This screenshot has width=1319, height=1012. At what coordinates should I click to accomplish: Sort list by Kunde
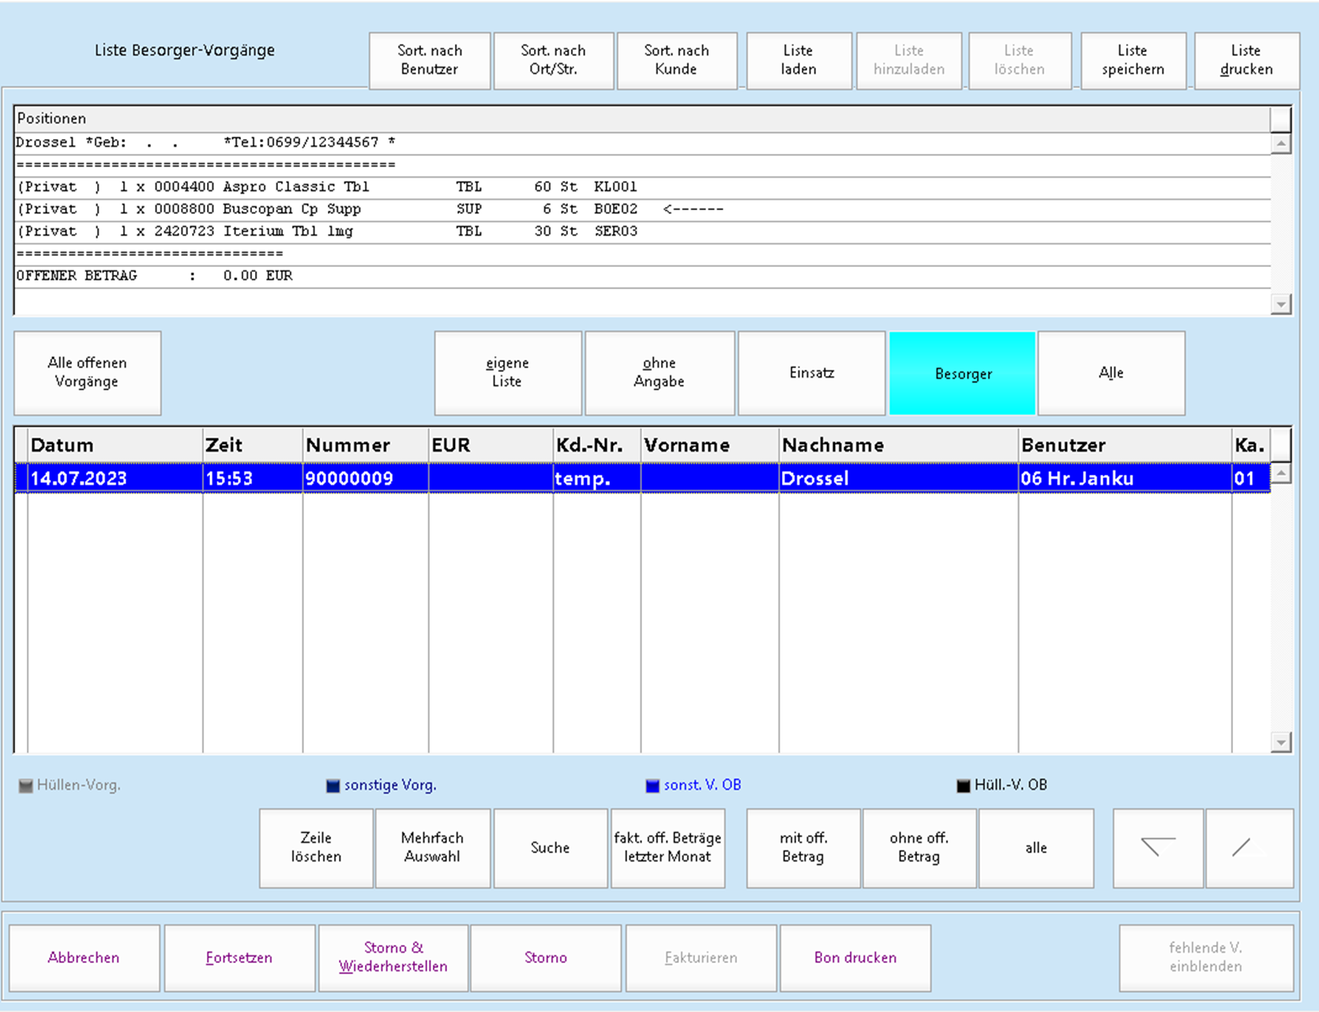[676, 60]
